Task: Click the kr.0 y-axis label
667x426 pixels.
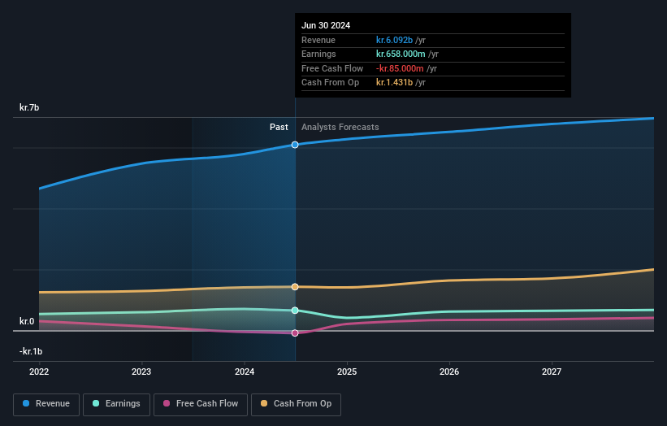Action: coord(27,321)
